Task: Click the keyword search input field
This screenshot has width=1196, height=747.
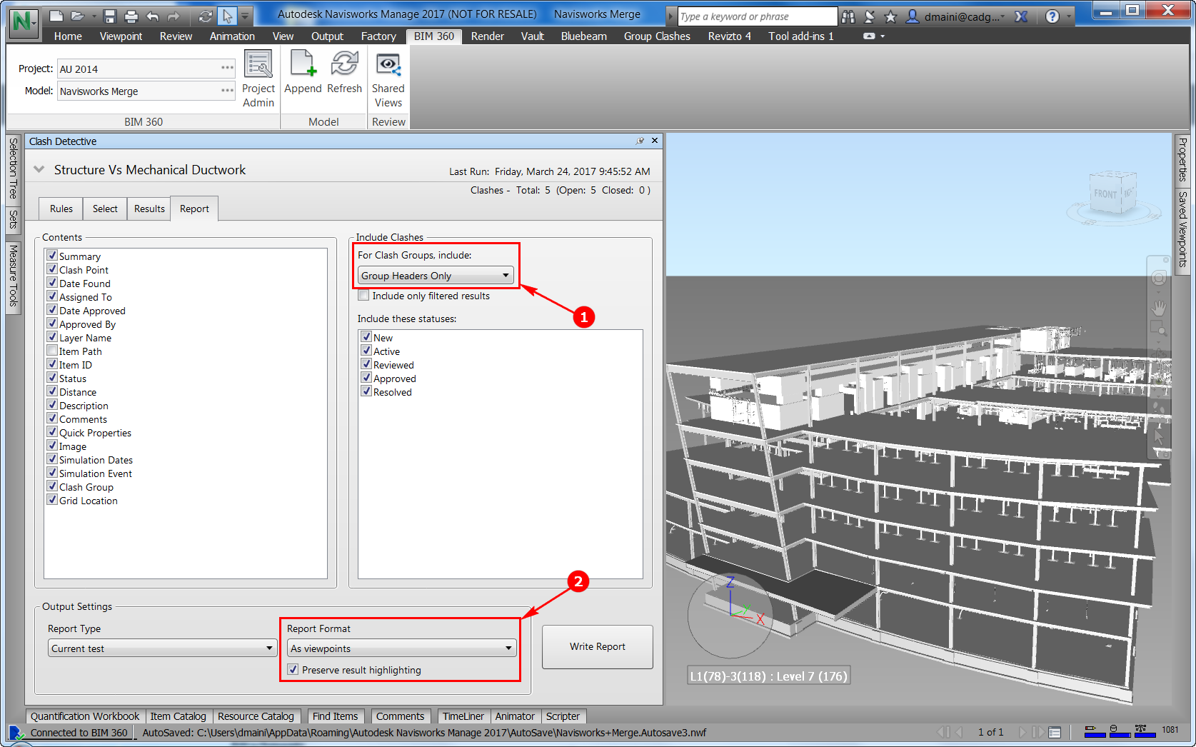Action: pos(757,16)
